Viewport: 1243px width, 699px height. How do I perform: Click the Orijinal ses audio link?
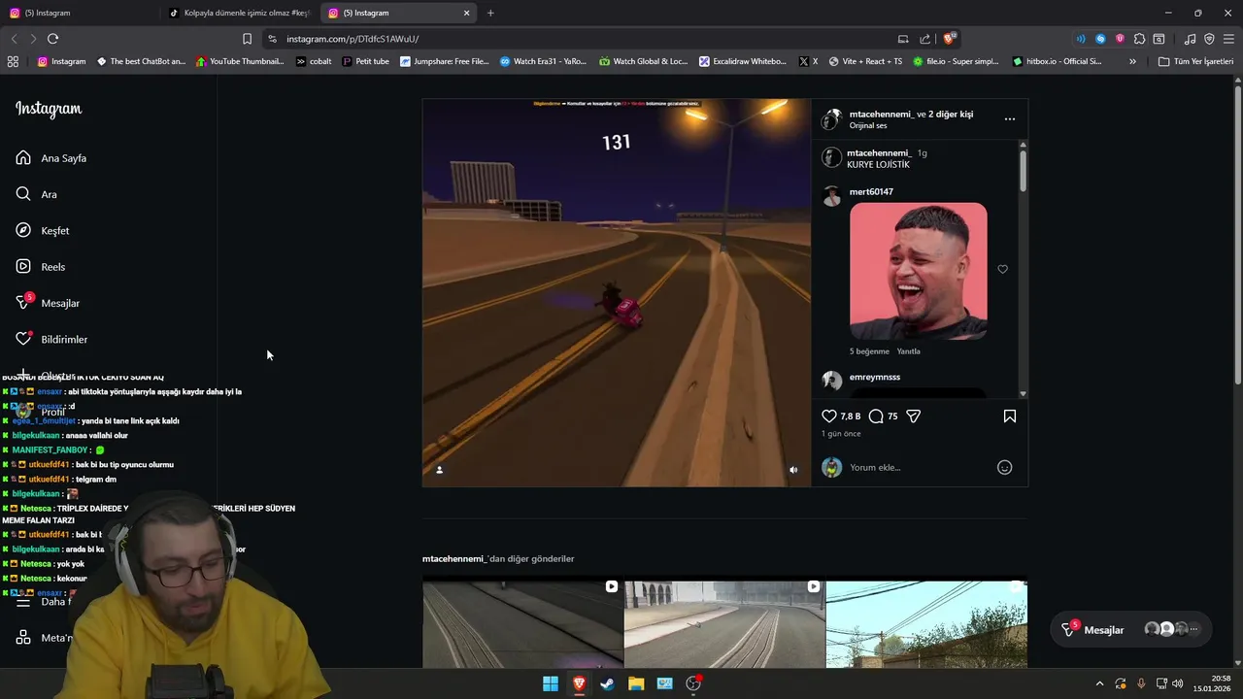(x=868, y=125)
